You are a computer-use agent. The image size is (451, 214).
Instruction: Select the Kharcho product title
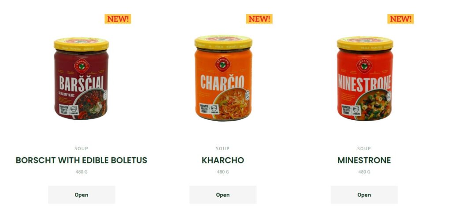(x=222, y=160)
